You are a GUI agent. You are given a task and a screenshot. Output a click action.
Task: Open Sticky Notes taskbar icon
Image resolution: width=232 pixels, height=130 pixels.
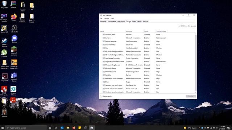[x=80, y=128]
